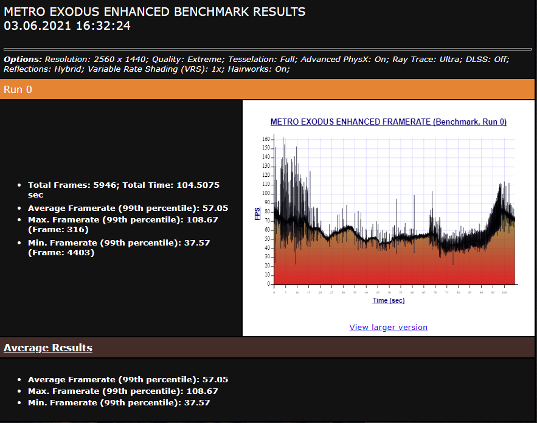The image size is (537, 423).
Task: Click the Time (sec) axis label
Action: point(389,300)
